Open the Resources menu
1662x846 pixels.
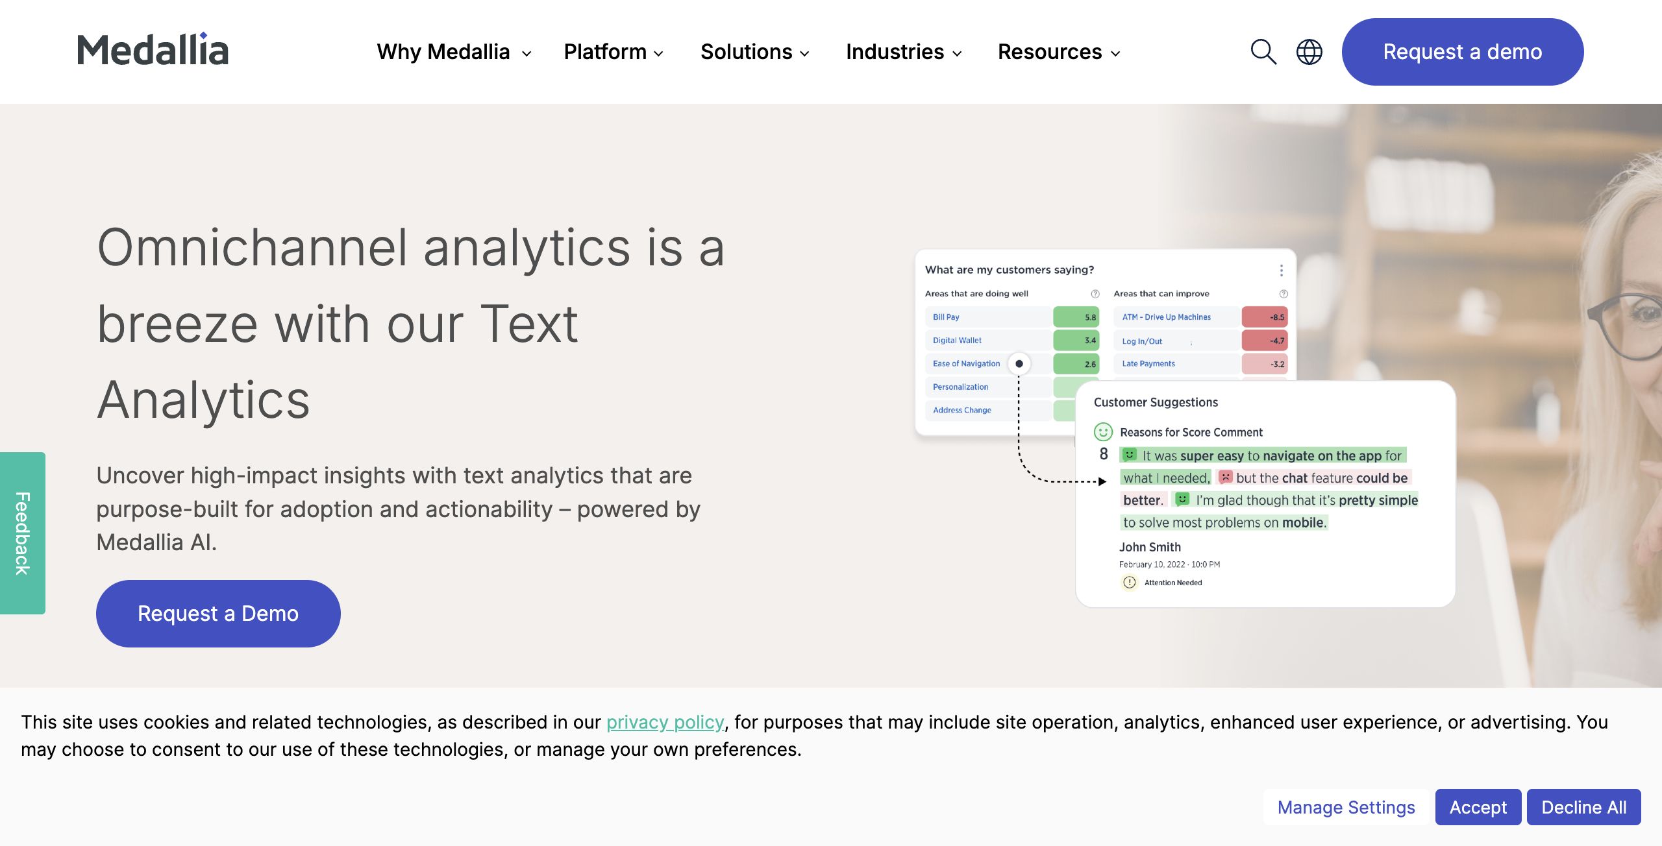[1058, 52]
